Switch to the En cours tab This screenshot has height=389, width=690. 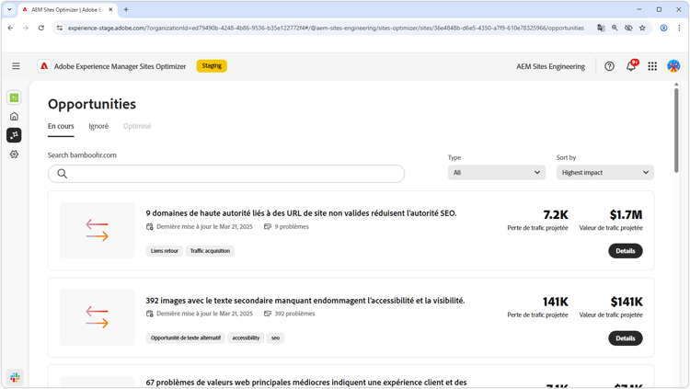click(61, 126)
